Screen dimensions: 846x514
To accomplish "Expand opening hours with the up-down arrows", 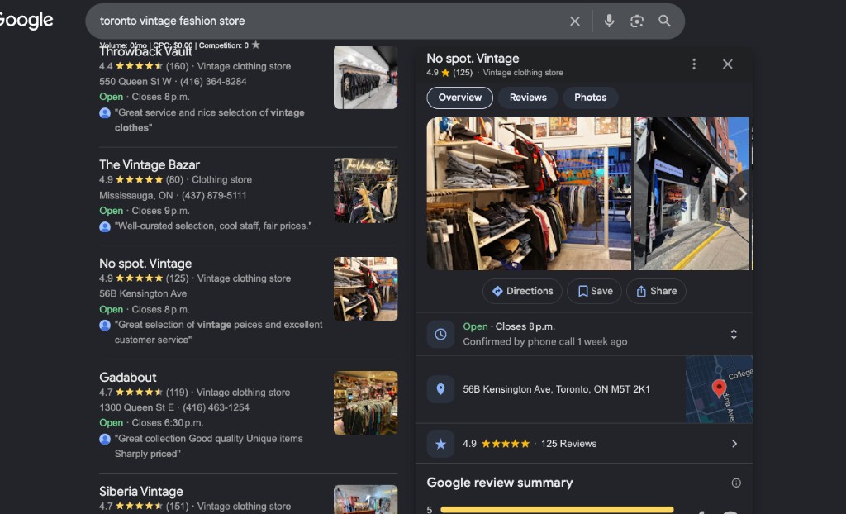I will pyautogui.click(x=734, y=334).
